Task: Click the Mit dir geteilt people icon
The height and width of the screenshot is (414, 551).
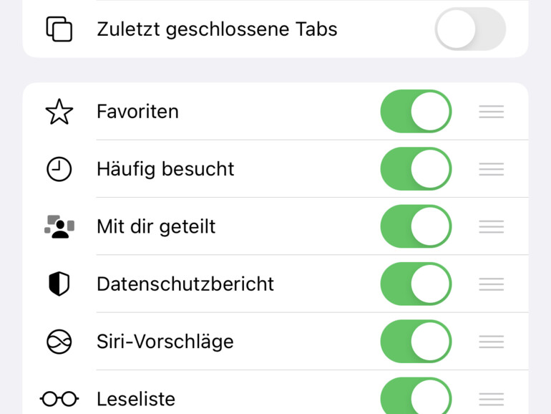Action: click(x=59, y=226)
